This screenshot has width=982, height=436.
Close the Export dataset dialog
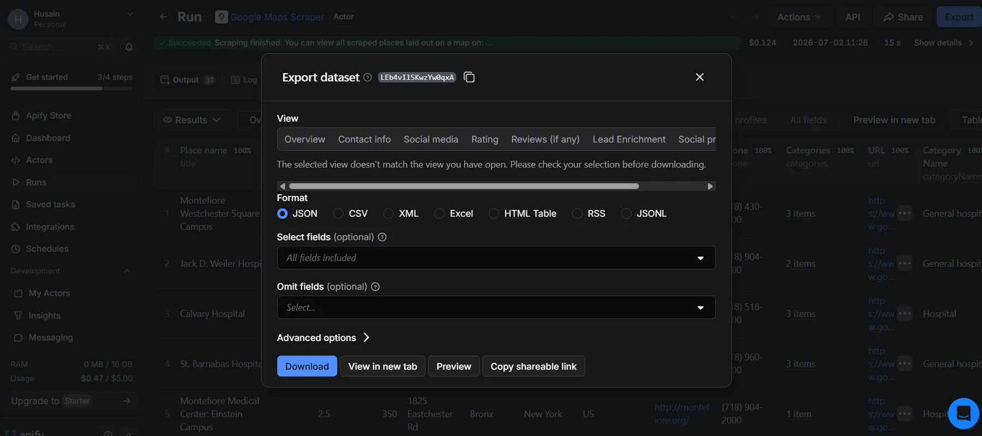pos(699,77)
